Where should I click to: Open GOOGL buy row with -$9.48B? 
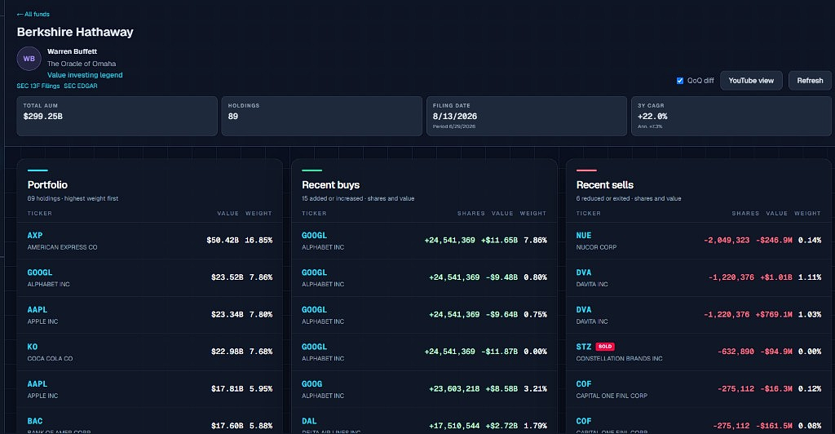pyautogui.click(x=424, y=278)
